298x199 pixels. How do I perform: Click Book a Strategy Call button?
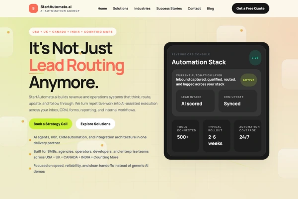click(x=50, y=124)
